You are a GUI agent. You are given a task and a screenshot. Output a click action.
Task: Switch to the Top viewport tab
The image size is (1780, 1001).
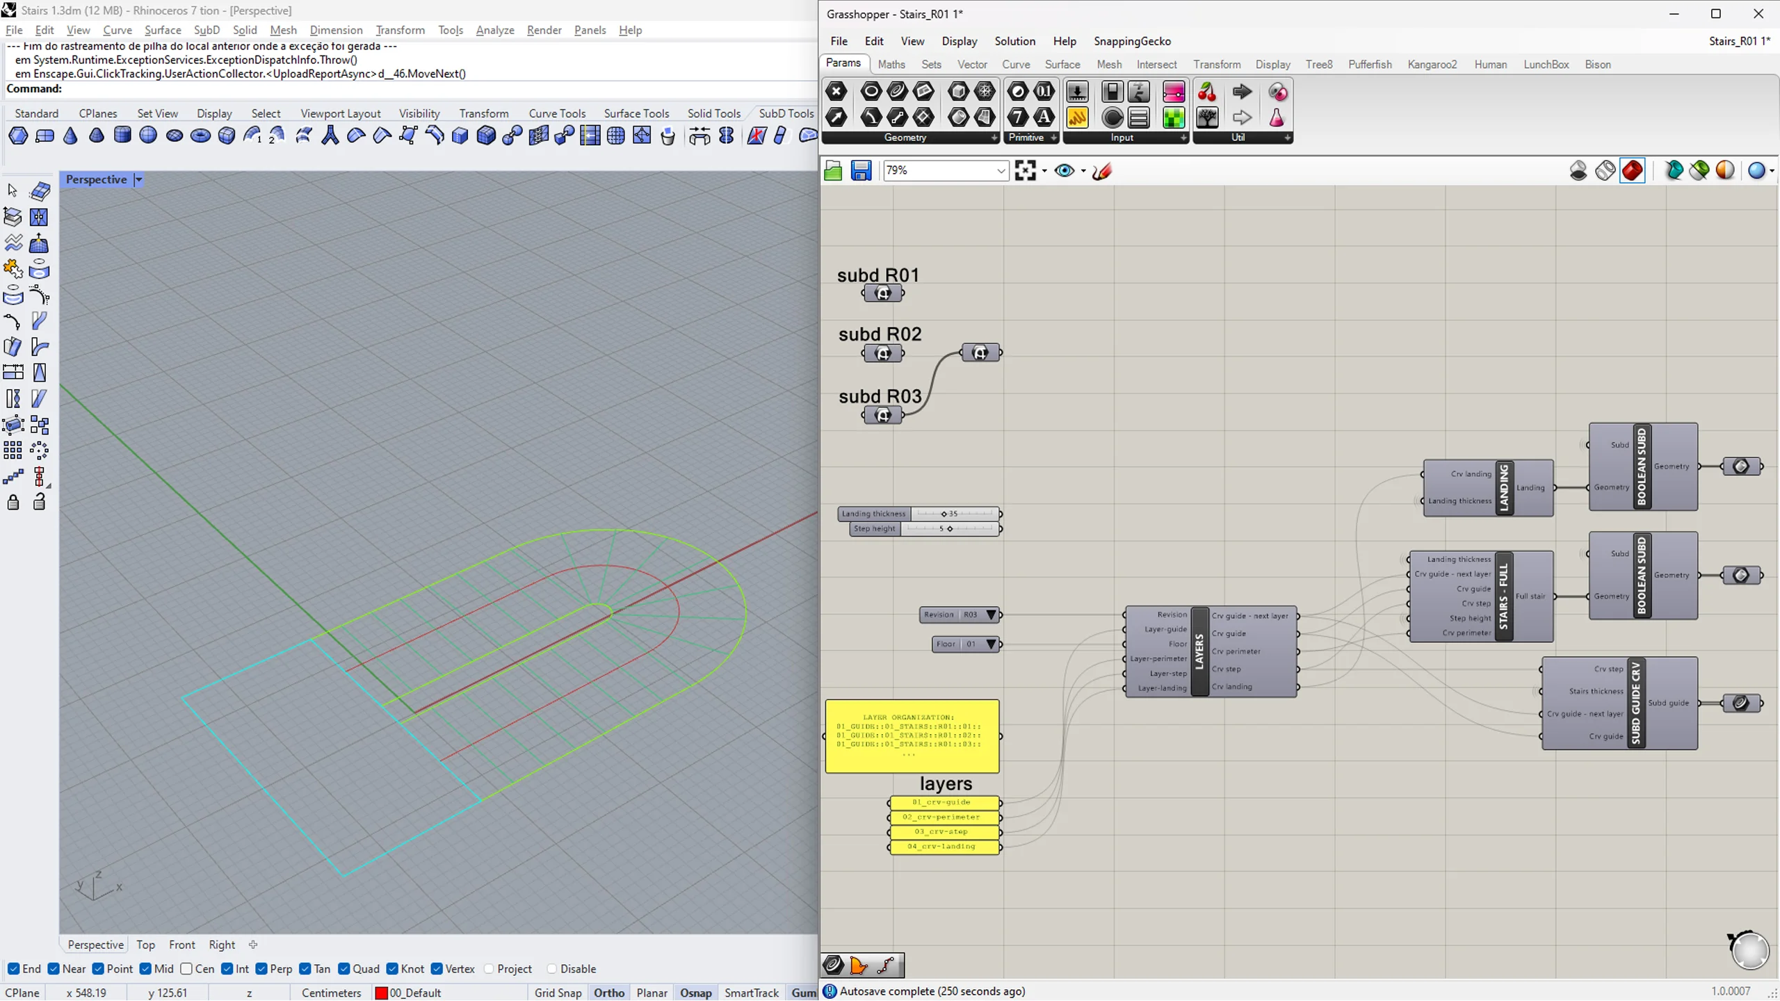[145, 944]
